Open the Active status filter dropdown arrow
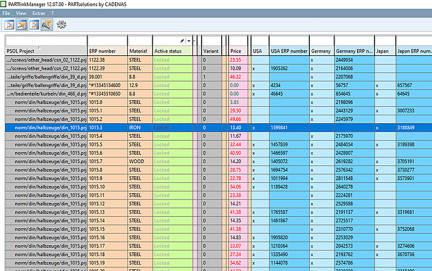 click(x=188, y=41)
